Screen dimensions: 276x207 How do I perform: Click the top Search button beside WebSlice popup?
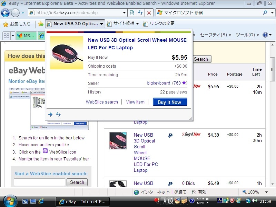(202, 59)
